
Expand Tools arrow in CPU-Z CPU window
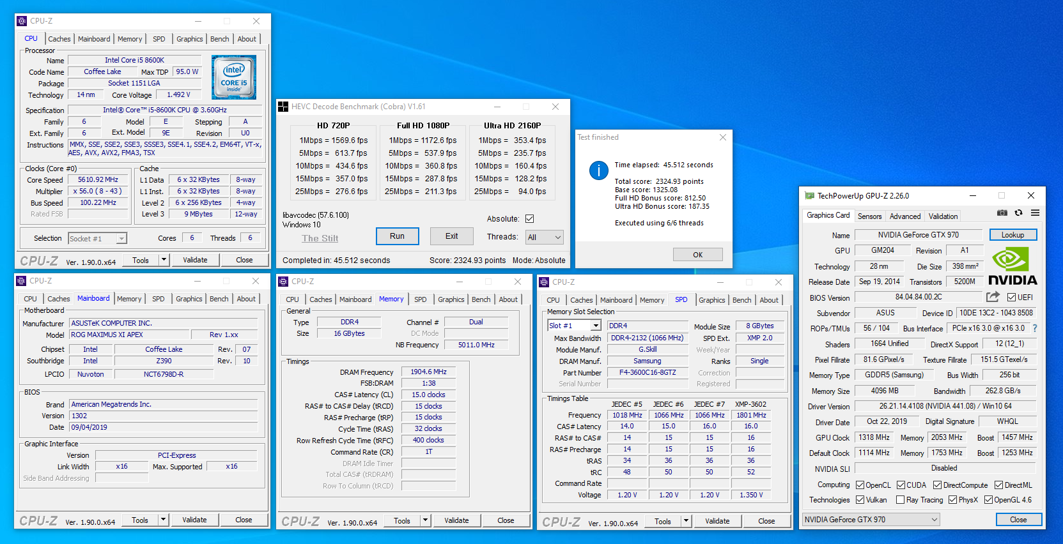(164, 260)
